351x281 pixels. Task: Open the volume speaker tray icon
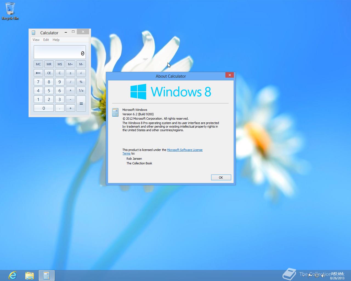pyautogui.click(x=323, y=276)
